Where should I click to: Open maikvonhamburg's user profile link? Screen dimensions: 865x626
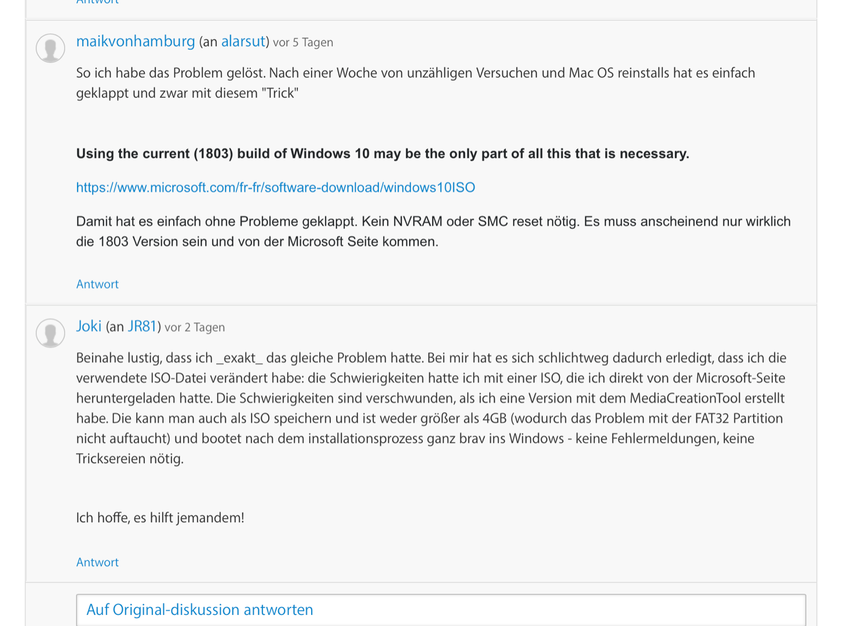136,42
